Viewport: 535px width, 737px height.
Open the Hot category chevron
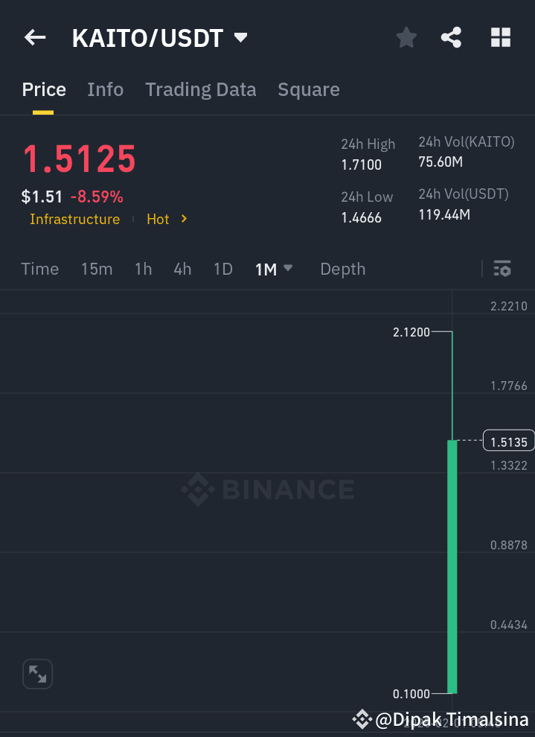click(185, 219)
